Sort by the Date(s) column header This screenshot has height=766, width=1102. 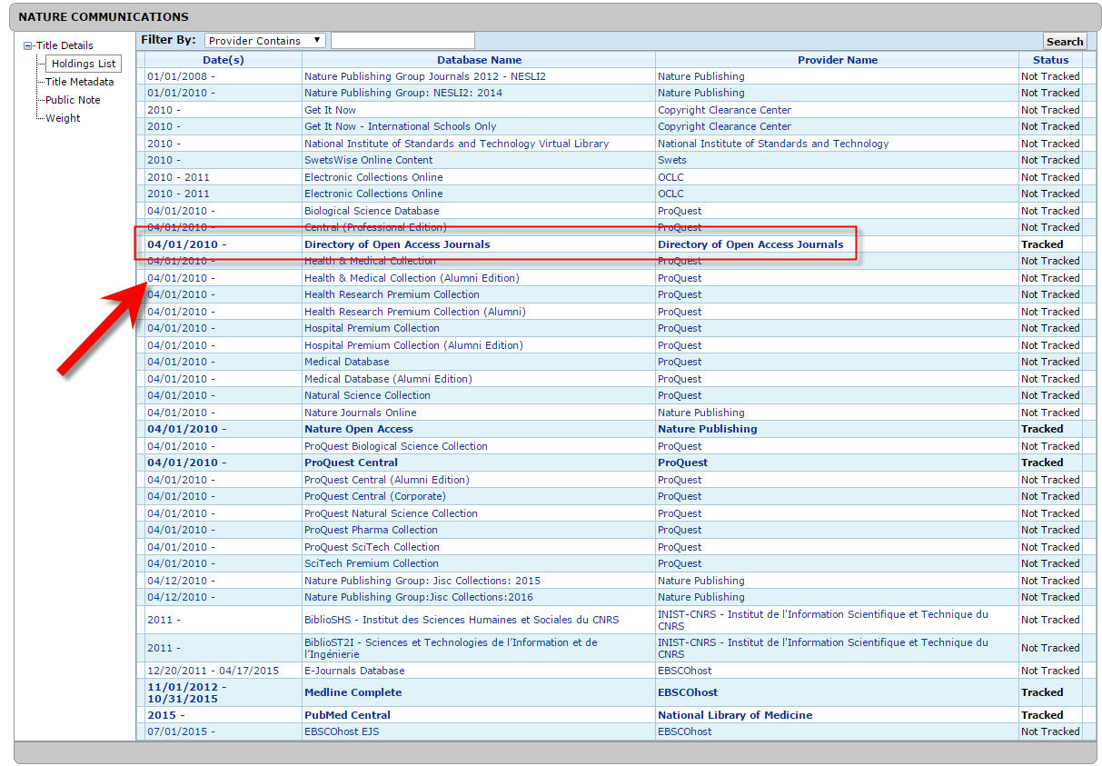click(x=223, y=60)
